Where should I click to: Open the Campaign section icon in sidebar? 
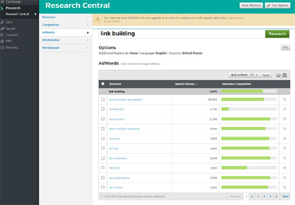tap(2, 2)
